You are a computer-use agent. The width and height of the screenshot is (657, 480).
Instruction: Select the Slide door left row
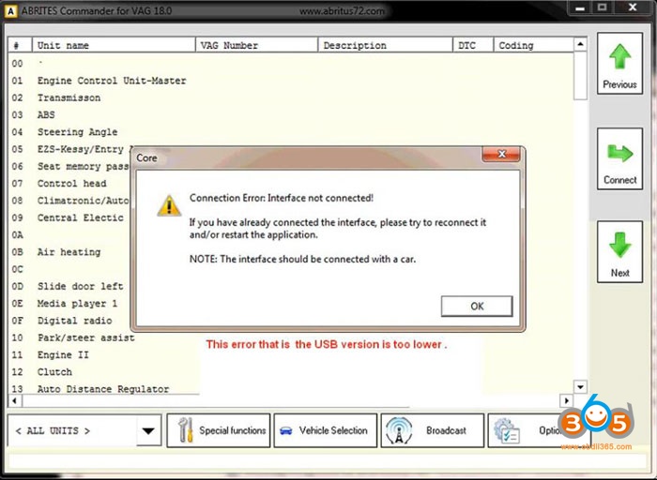coord(71,286)
